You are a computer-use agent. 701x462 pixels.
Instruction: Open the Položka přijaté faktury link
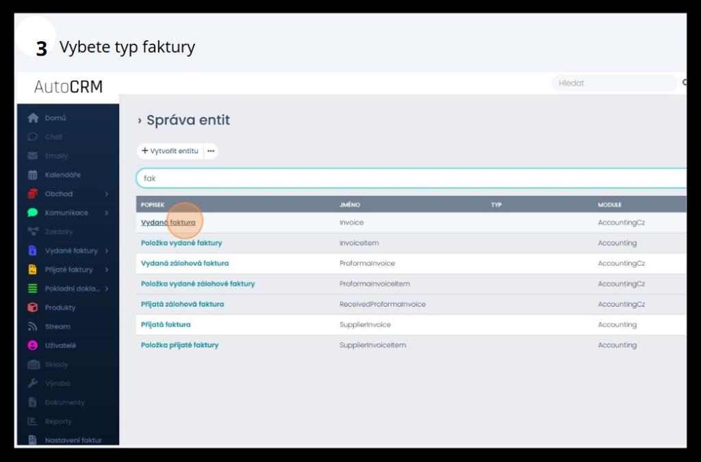pos(180,345)
